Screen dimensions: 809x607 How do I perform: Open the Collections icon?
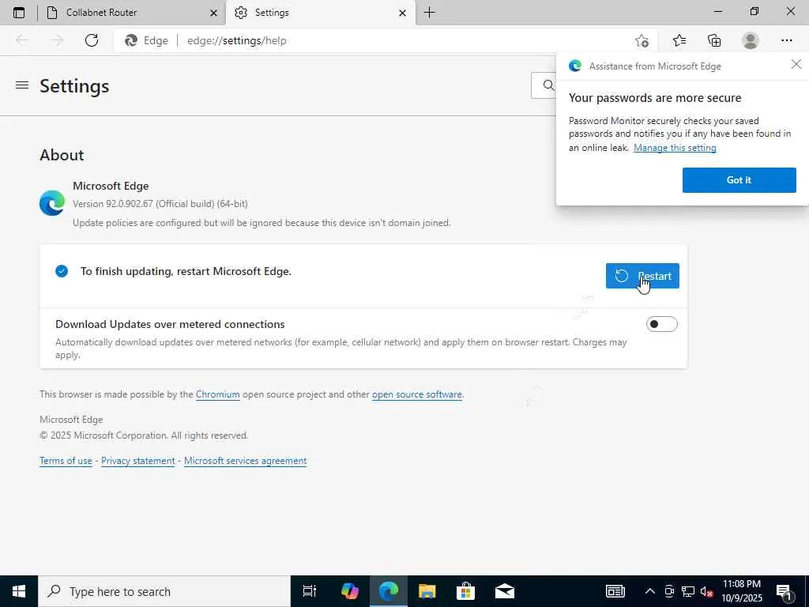(x=714, y=40)
